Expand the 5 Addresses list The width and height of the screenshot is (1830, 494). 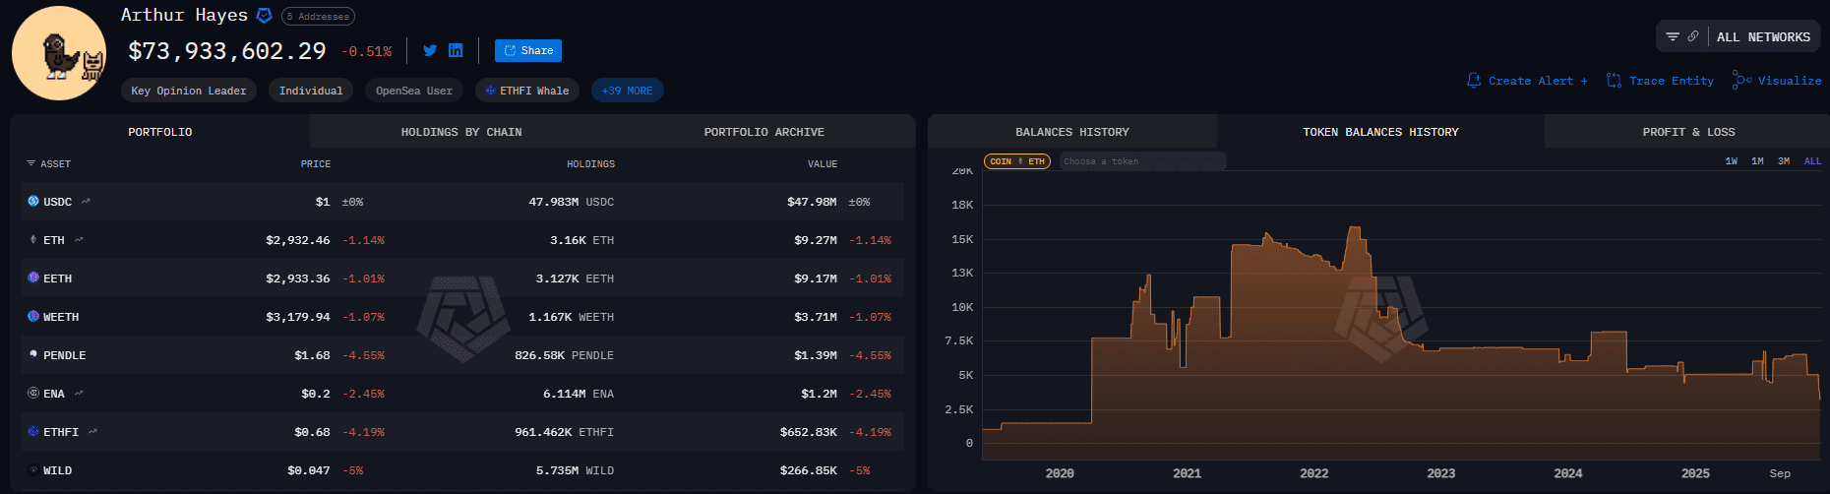point(318,17)
